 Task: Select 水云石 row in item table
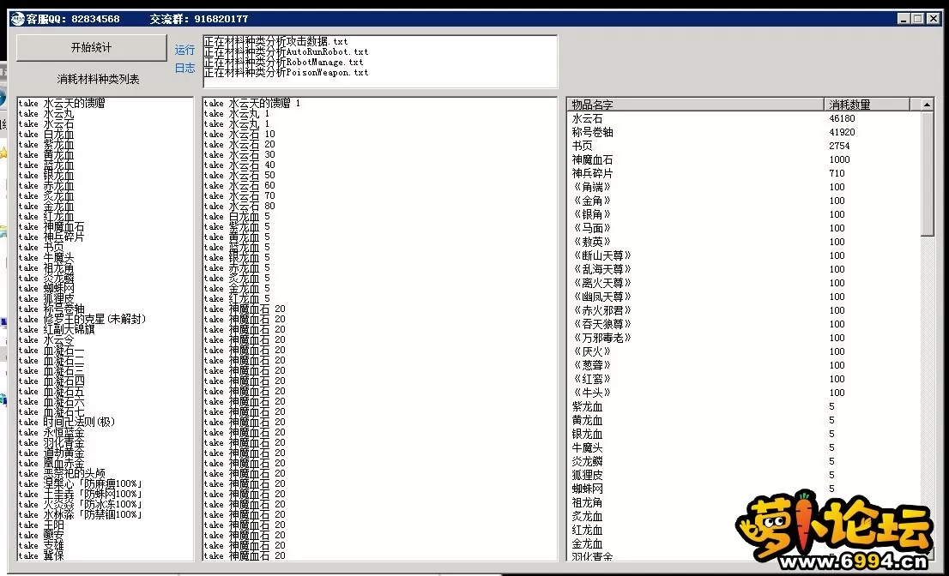click(745, 118)
